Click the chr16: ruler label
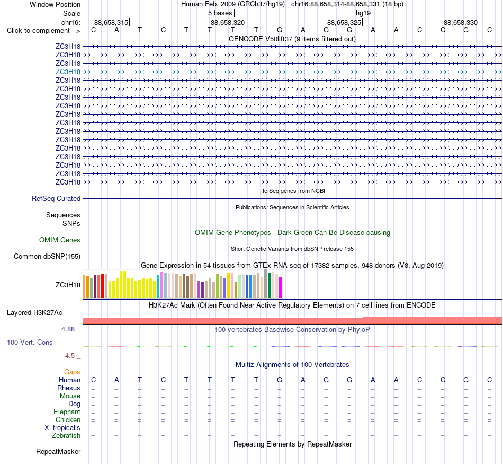 click(70, 22)
